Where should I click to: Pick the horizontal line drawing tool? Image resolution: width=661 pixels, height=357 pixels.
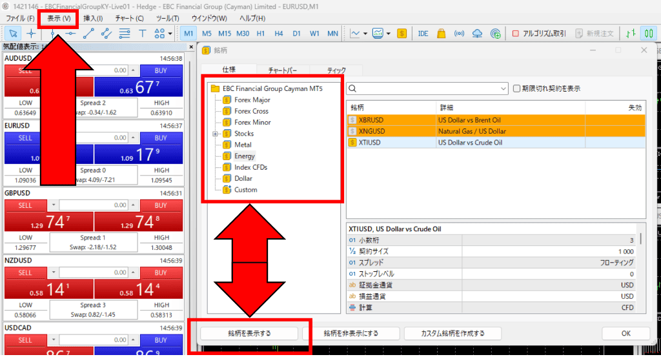pyautogui.click(x=70, y=34)
